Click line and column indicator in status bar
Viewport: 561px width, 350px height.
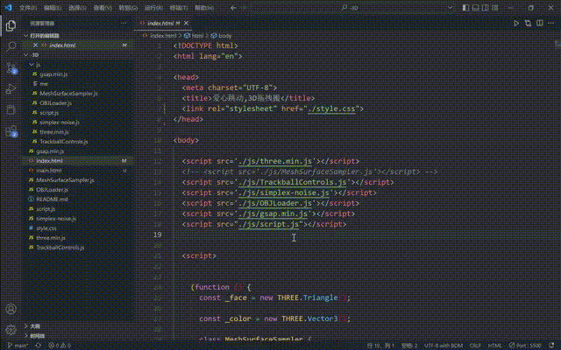(380, 346)
